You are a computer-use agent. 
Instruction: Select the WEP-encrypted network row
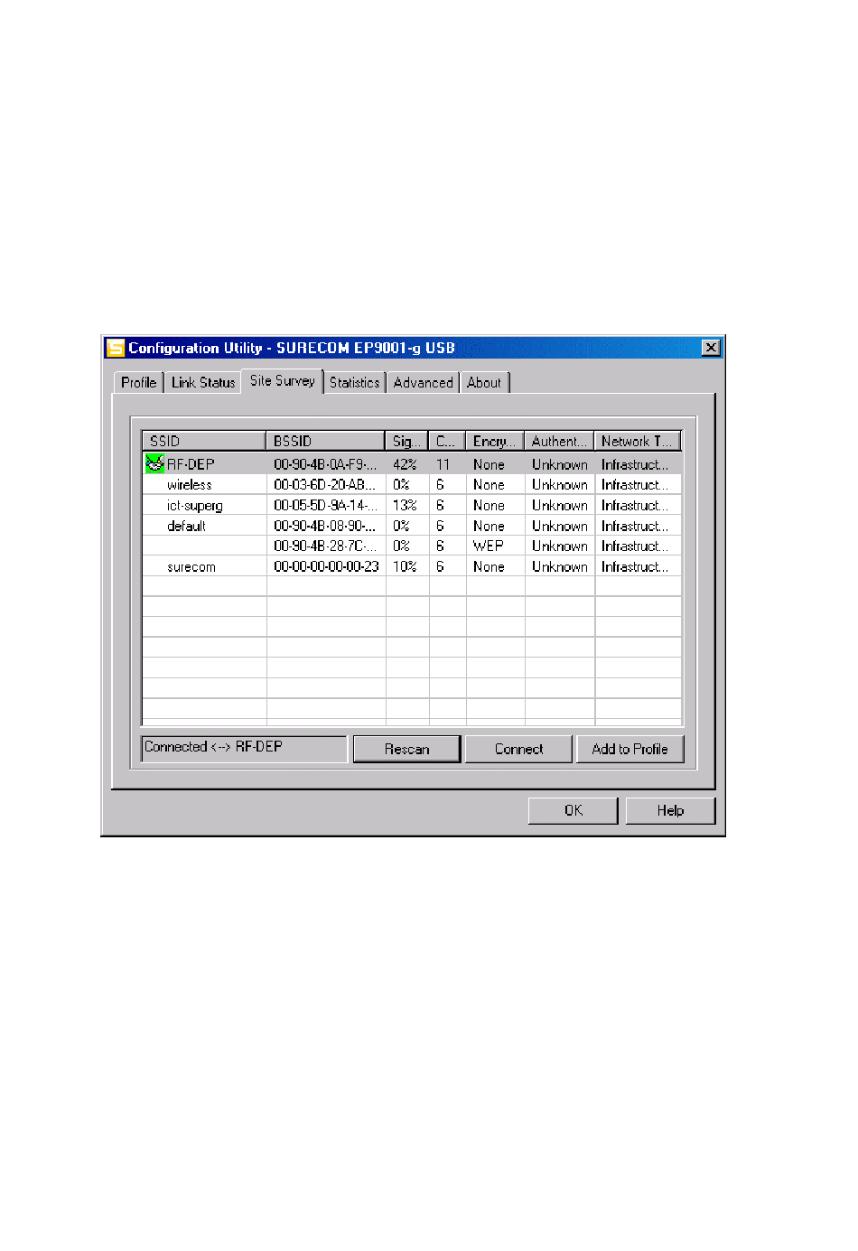point(488,546)
